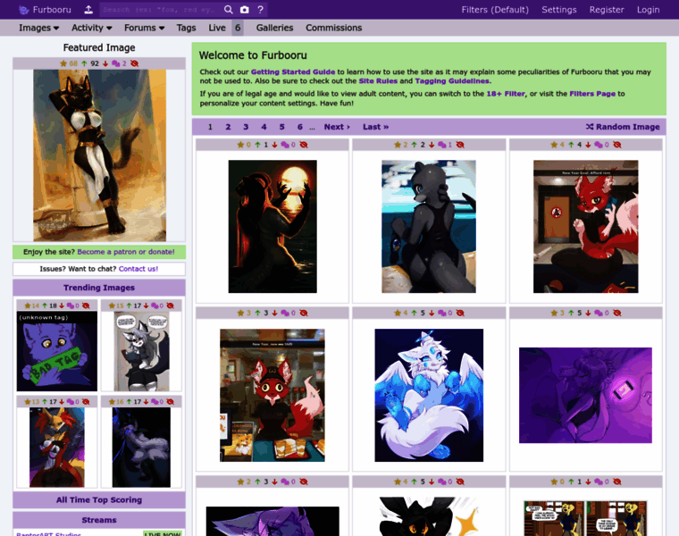The width and height of the screenshot is (679, 536).
Task: Downvote the featured image
Action: tap(105, 63)
